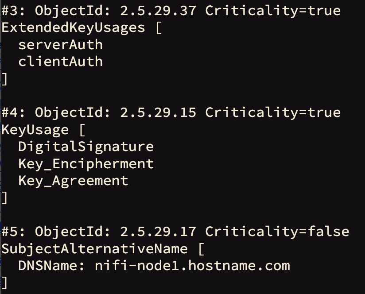
Task: Click Criticality=true on the #4 line
Action: point(273,112)
